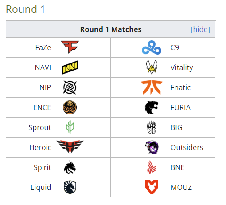Collapse Round 1 Matches with hide
This screenshot has width=226, height=205.
200,29
